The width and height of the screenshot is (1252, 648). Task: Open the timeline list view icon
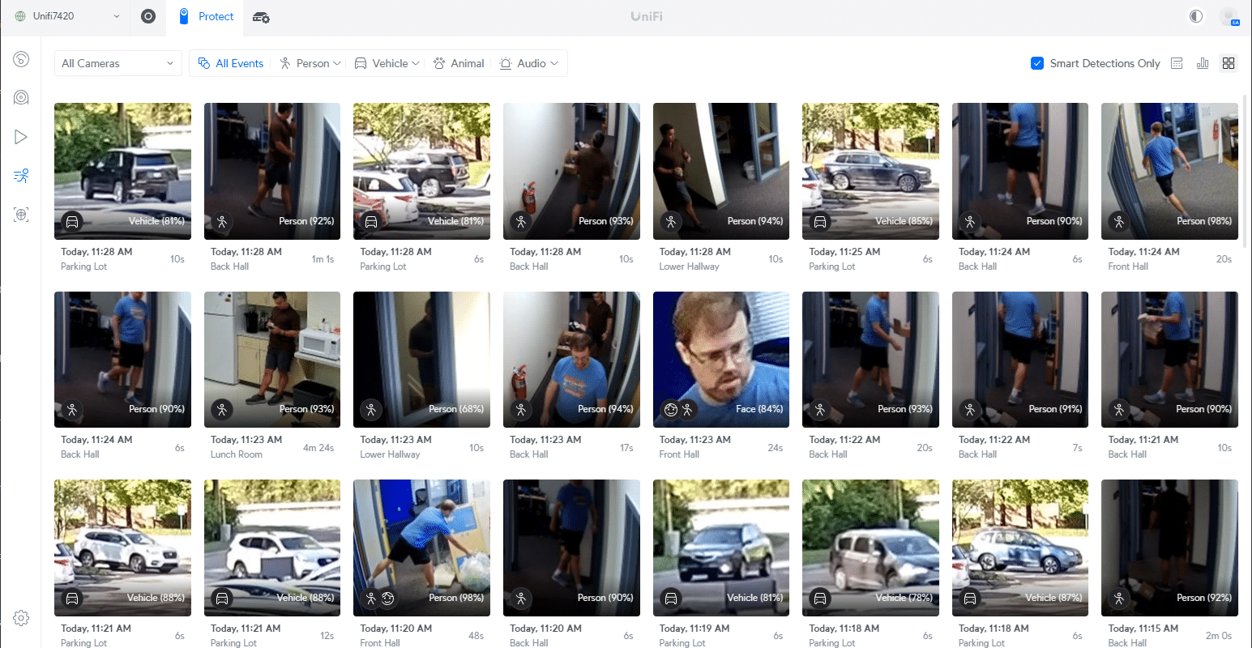[1177, 63]
